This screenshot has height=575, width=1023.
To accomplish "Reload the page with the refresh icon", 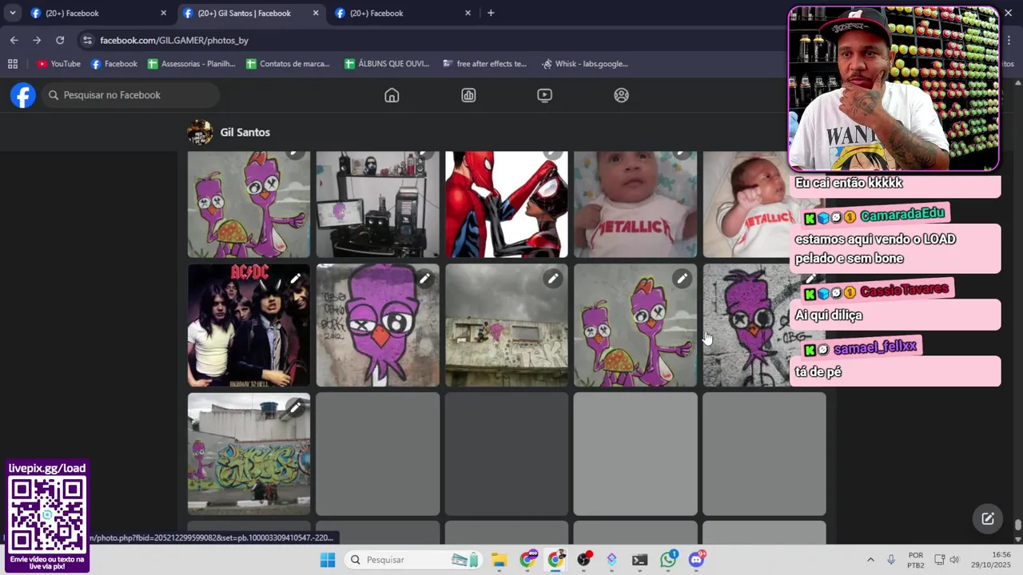I will click(x=60, y=40).
